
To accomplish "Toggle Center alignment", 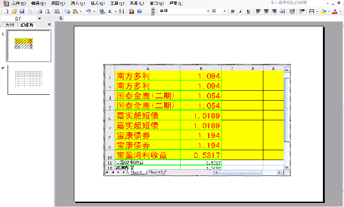I will pos(267,11).
